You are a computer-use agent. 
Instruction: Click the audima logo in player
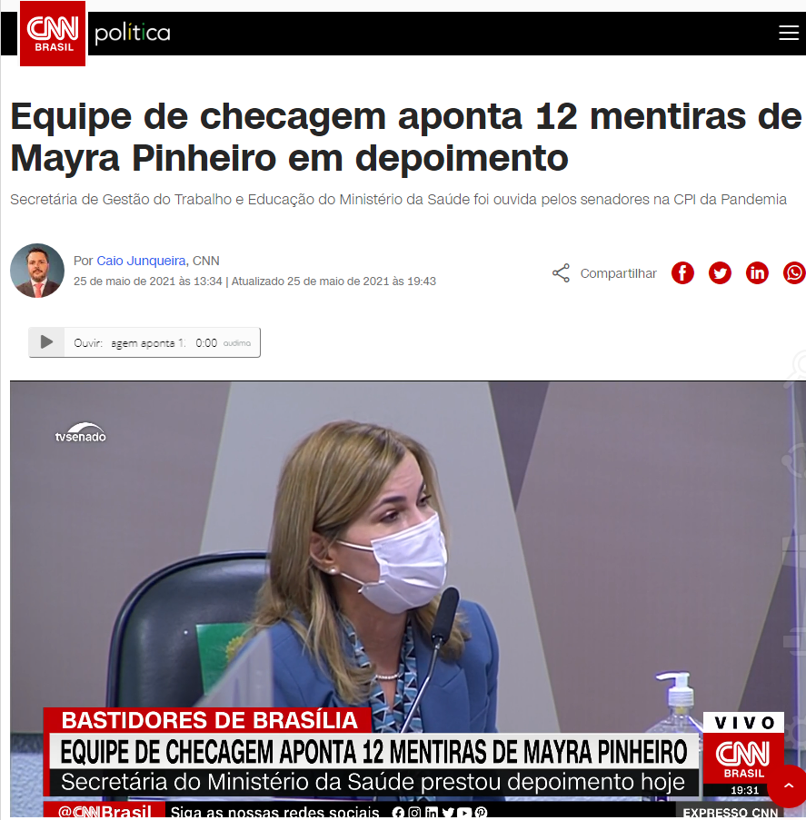tap(237, 343)
